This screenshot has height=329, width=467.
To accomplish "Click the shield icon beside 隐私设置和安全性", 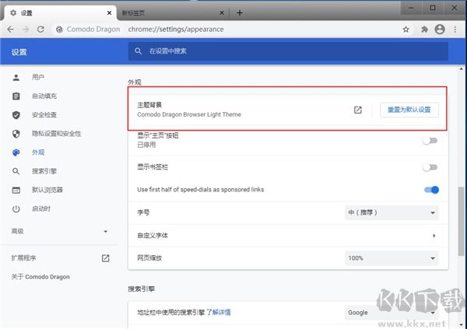I will [x=16, y=134].
